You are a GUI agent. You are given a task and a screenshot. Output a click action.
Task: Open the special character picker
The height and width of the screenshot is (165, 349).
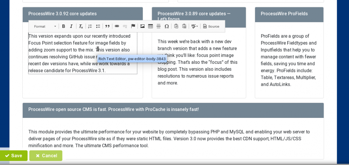pyautogui.click(x=166, y=27)
